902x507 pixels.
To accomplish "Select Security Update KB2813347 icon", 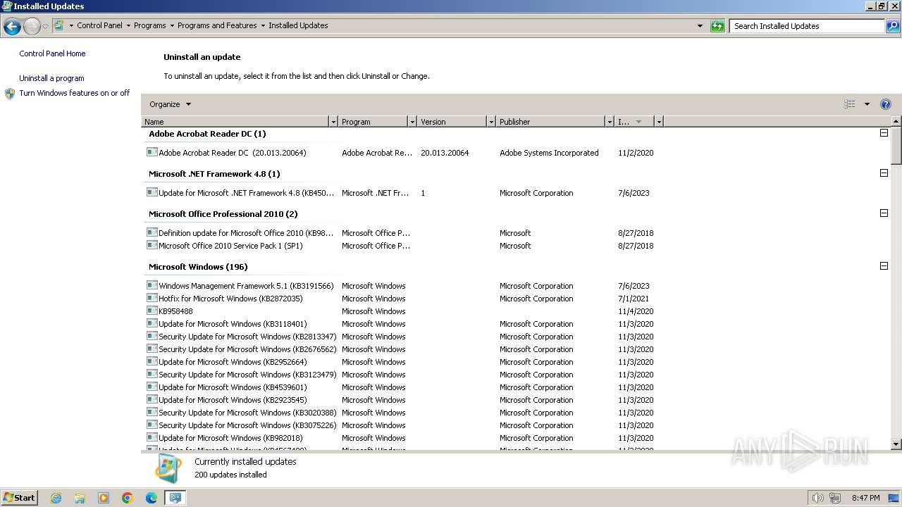I will point(152,336).
